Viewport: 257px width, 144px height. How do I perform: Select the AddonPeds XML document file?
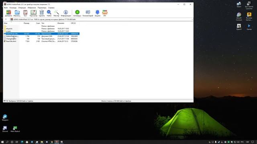41,36
